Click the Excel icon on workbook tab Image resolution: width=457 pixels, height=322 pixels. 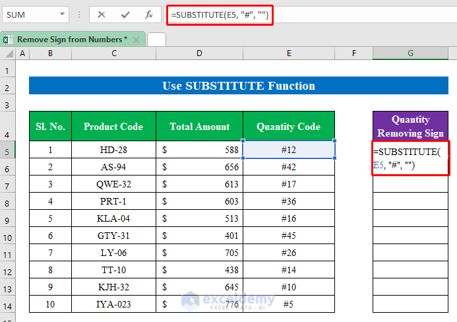click(9, 40)
